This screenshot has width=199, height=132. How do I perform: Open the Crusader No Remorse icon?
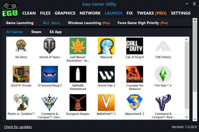(x=135, y=74)
